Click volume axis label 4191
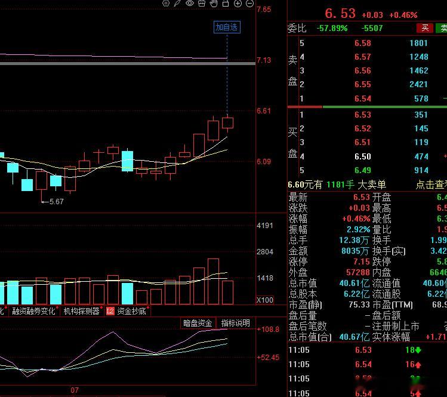This screenshot has height=397, width=447. 265,226
